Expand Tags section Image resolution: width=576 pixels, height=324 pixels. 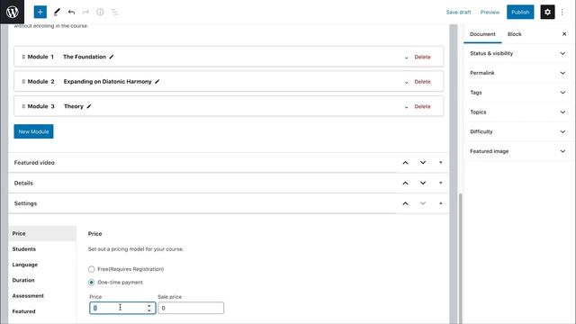point(518,93)
